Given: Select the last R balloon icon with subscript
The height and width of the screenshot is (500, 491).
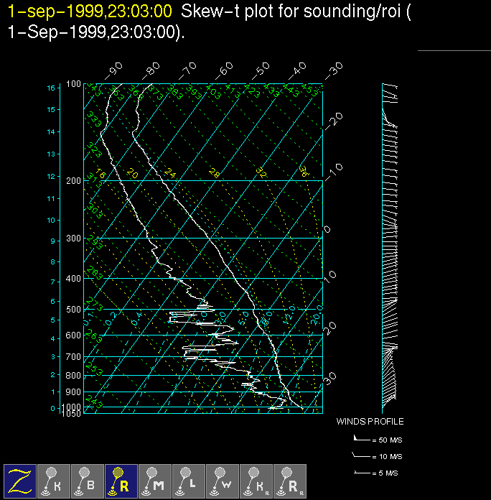Looking at the screenshot, I should (x=290, y=481).
